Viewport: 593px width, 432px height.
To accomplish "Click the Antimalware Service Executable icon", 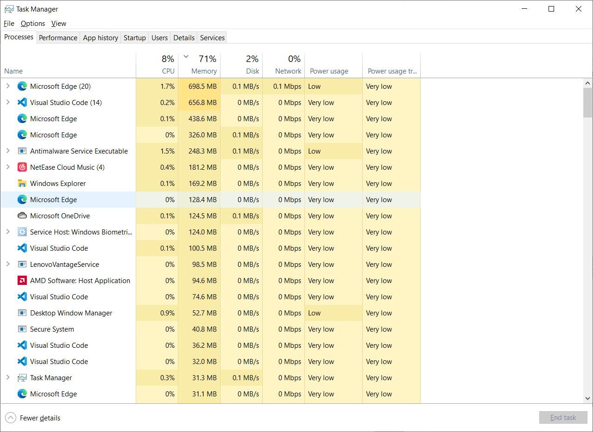I will point(22,151).
